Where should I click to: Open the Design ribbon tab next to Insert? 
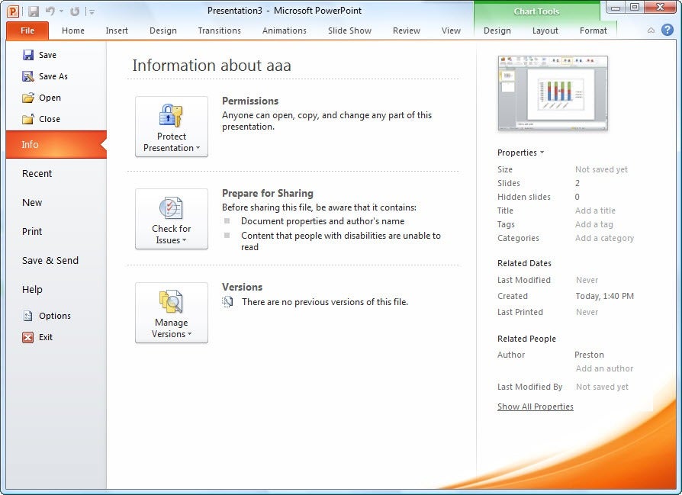pyautogui.click(x=163, y=31)
